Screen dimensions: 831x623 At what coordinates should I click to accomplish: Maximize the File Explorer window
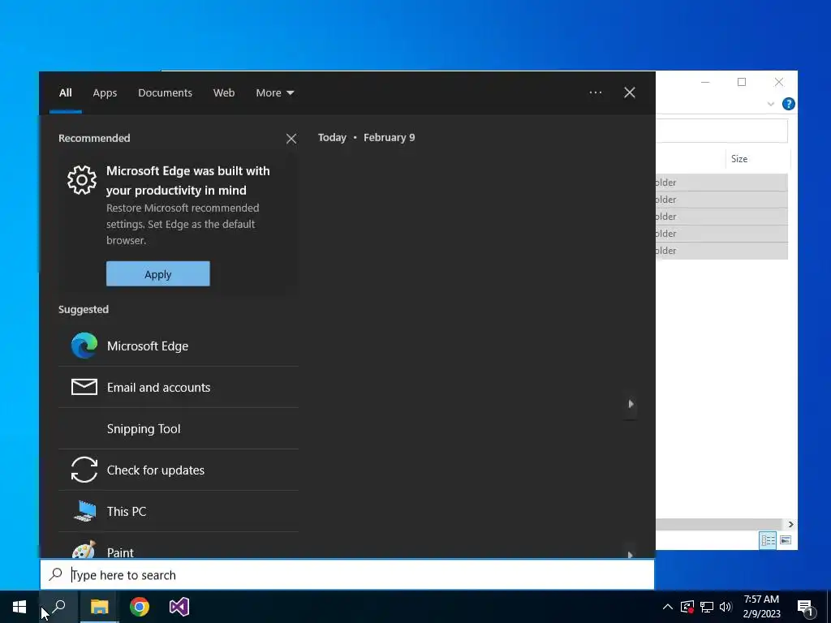tap(742, 82)
